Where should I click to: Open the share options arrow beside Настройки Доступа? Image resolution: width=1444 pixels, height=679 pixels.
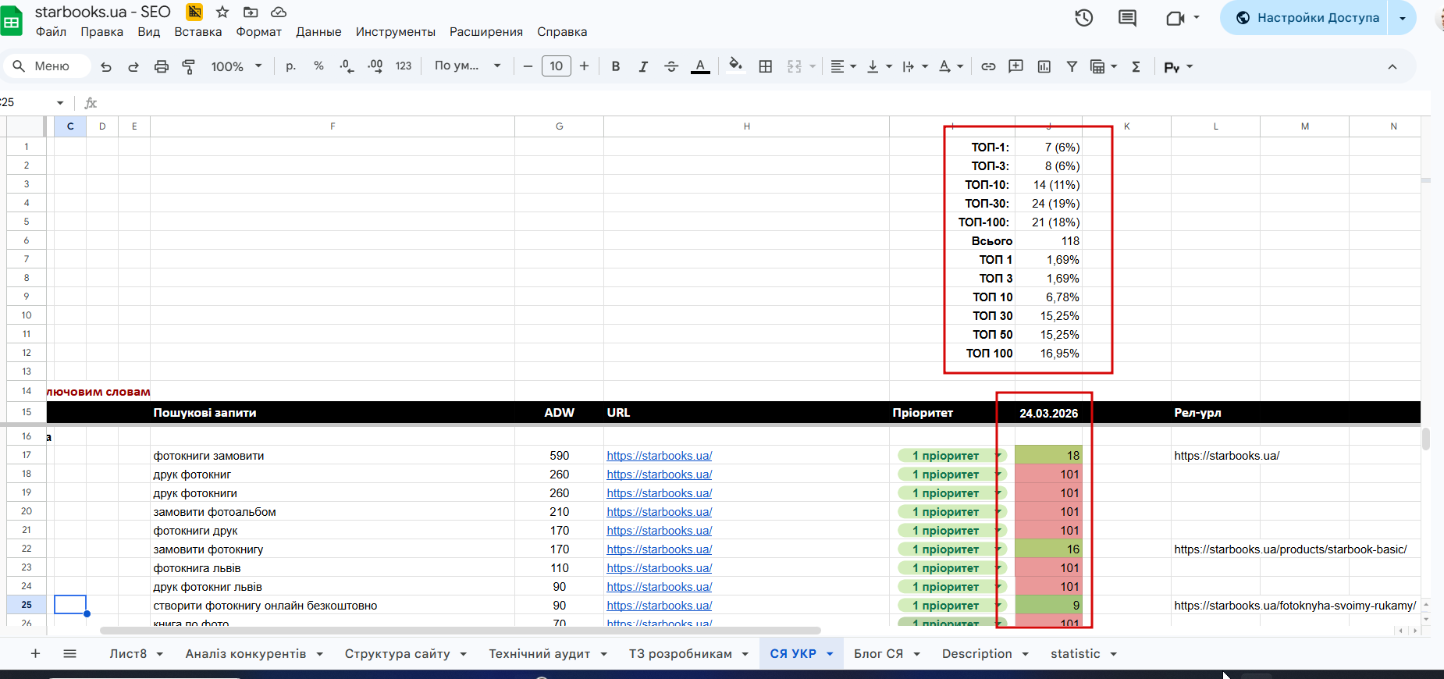(x=1402, y=18)
